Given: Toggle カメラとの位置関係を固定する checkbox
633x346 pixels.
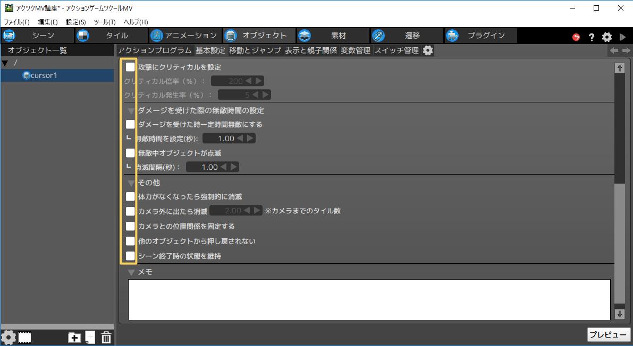Looking at the screenshot, I should click(130, 226).
